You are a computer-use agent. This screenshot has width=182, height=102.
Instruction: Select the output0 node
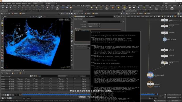coord(150,84)
